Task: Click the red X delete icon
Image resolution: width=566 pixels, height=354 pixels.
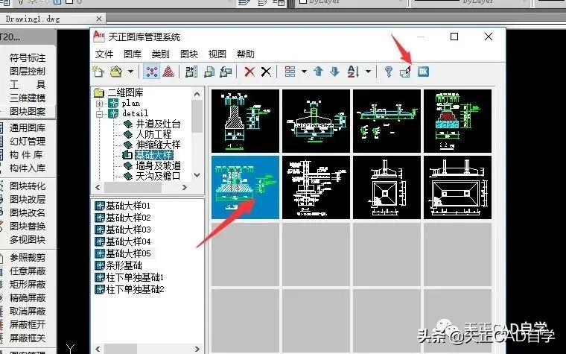Action: tap(249, 72)
